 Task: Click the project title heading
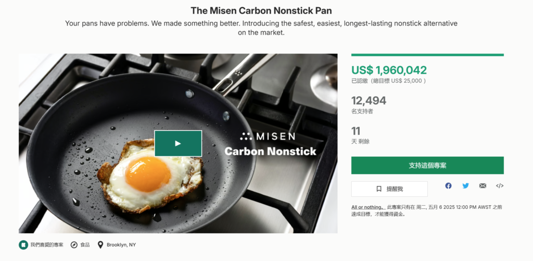click(261, 10)
